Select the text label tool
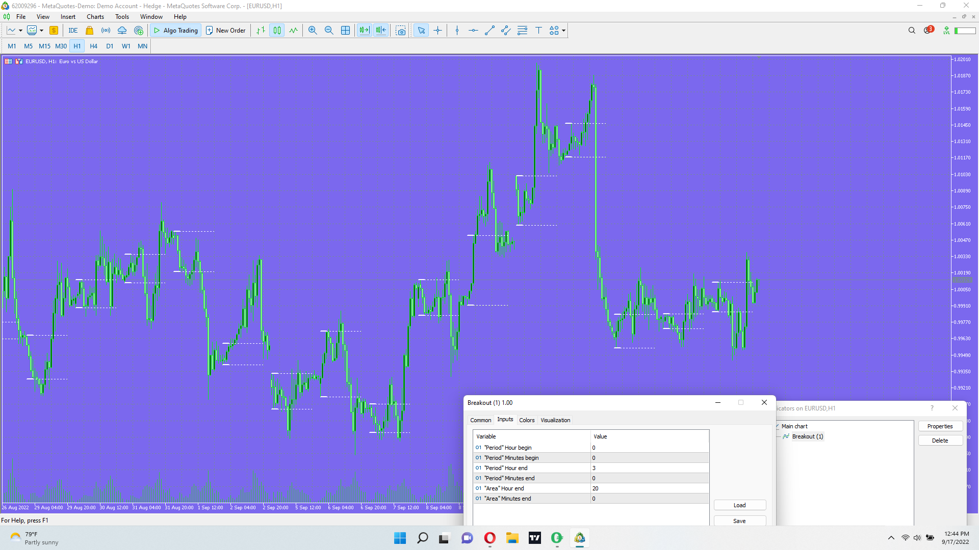The height and width of the screenshot is (550, 979). [538, 31]
